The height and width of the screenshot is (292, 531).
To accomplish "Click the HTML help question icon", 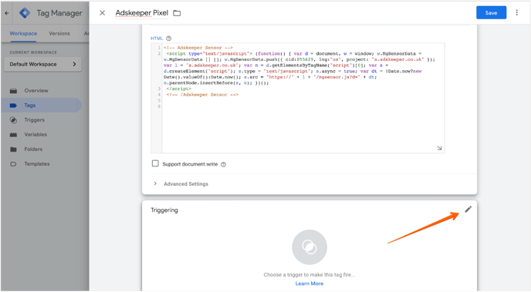I will [x=169, y=39].
